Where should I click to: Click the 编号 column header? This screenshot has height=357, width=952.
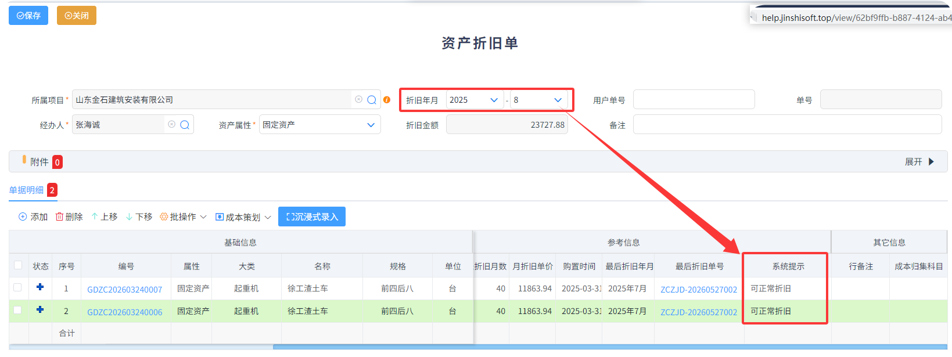click(x=126, y=266)
